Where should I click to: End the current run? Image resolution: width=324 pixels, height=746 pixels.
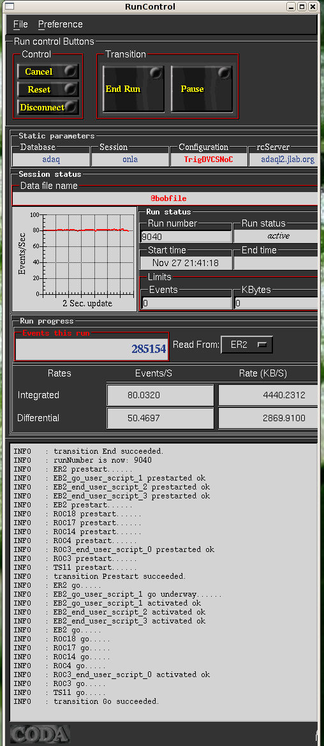coord(134,89)
